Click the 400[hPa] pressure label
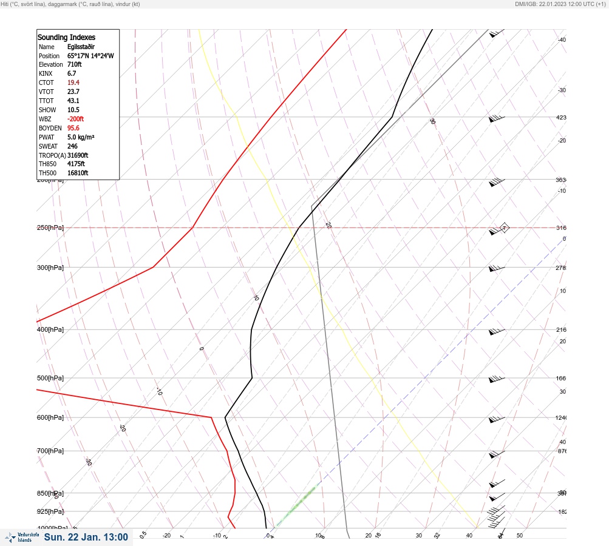Image resolution: width=609 pixels, height=546 pixels. click(x=50, y=329)
